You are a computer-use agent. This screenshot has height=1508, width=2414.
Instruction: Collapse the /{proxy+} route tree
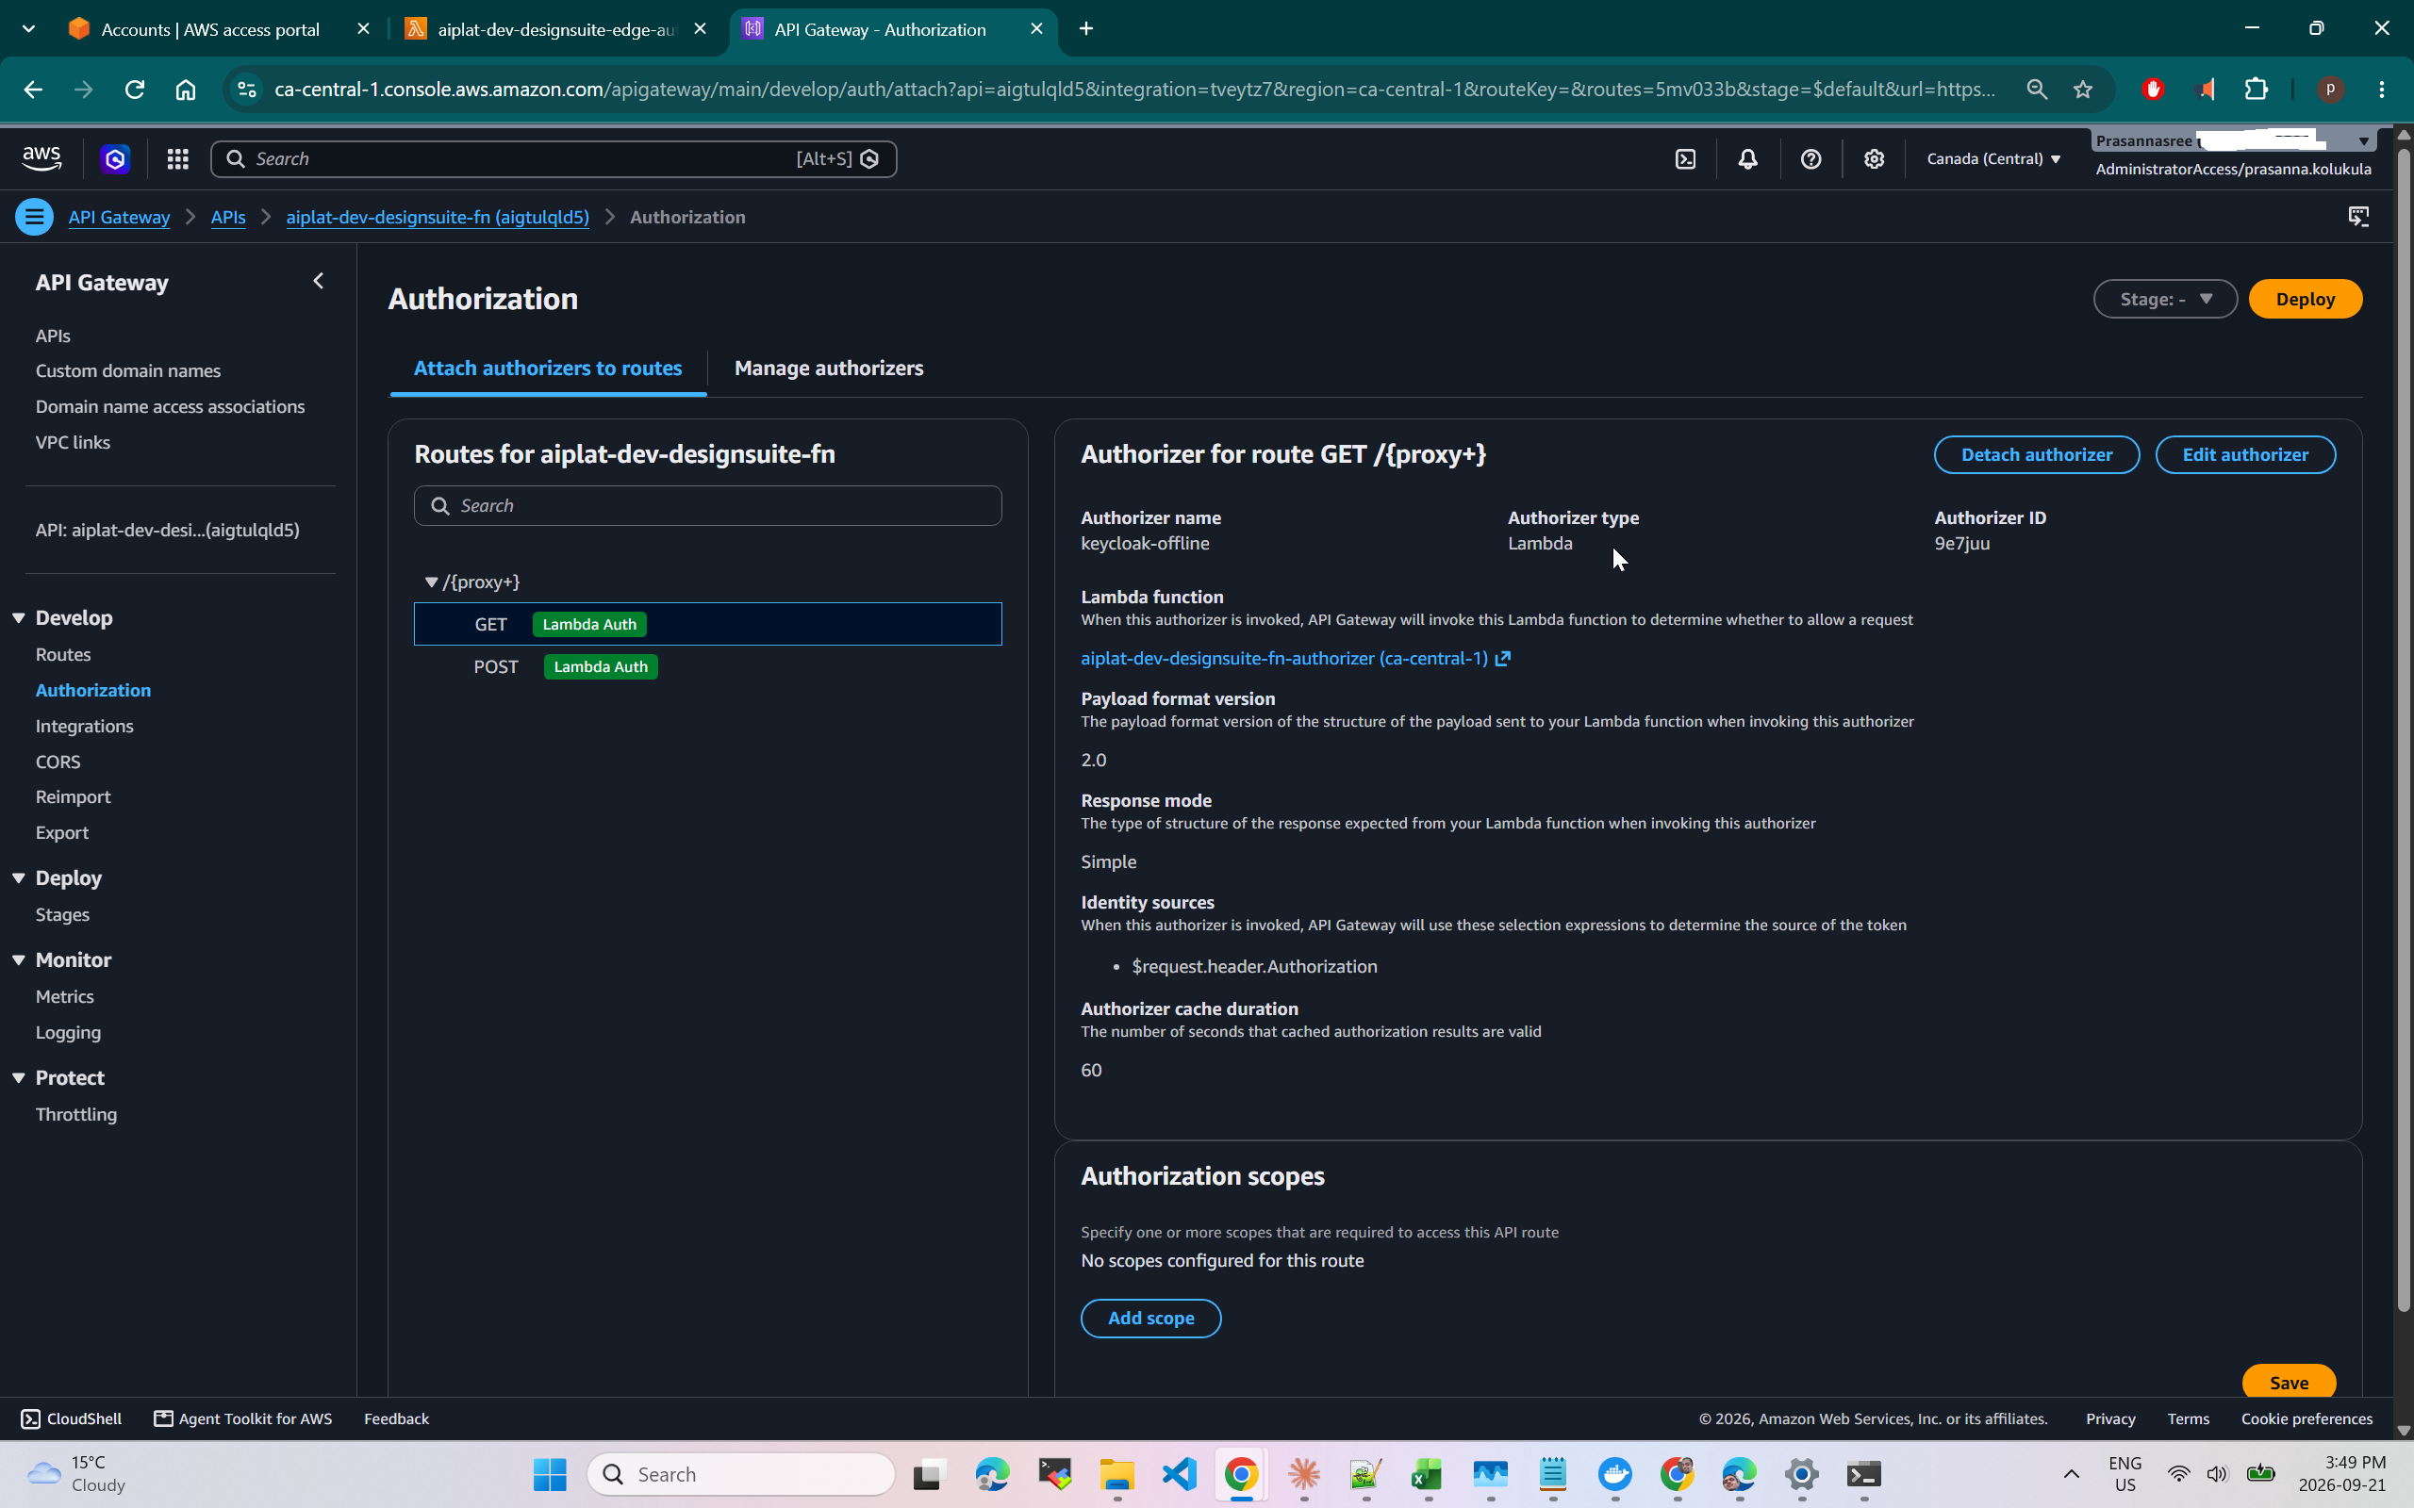point(431,582)
